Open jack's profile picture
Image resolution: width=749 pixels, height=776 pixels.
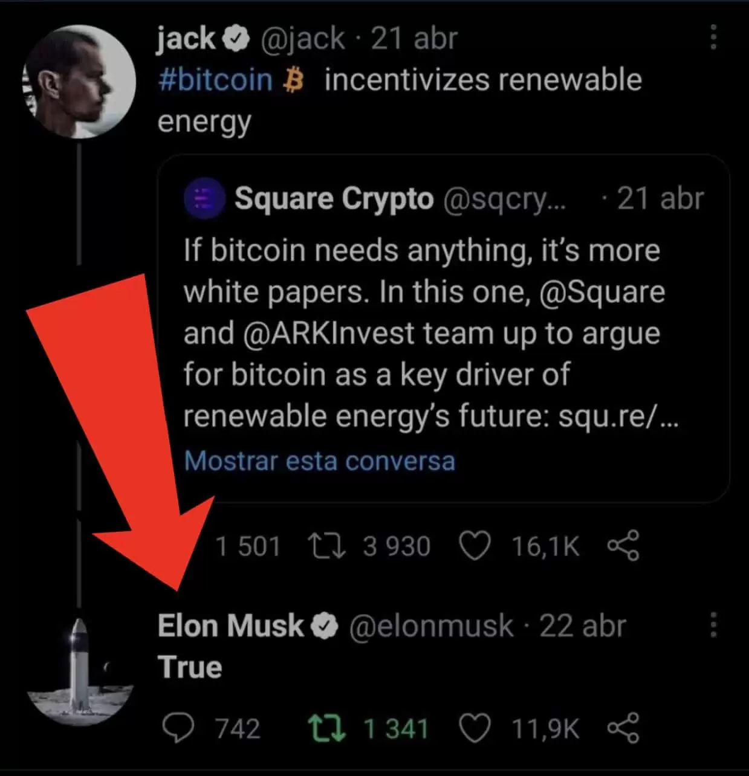(79, 82)
